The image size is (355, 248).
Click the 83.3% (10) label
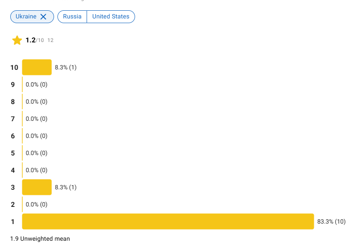[331, 221]
